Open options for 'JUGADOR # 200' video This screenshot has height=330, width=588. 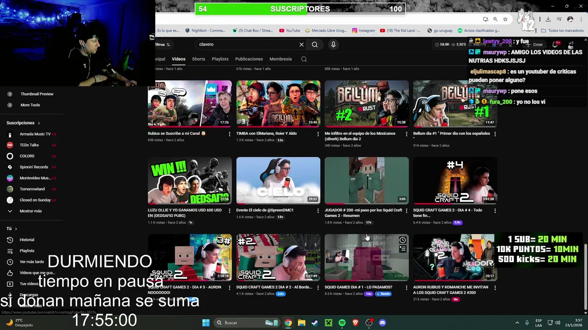click(406, 211)
